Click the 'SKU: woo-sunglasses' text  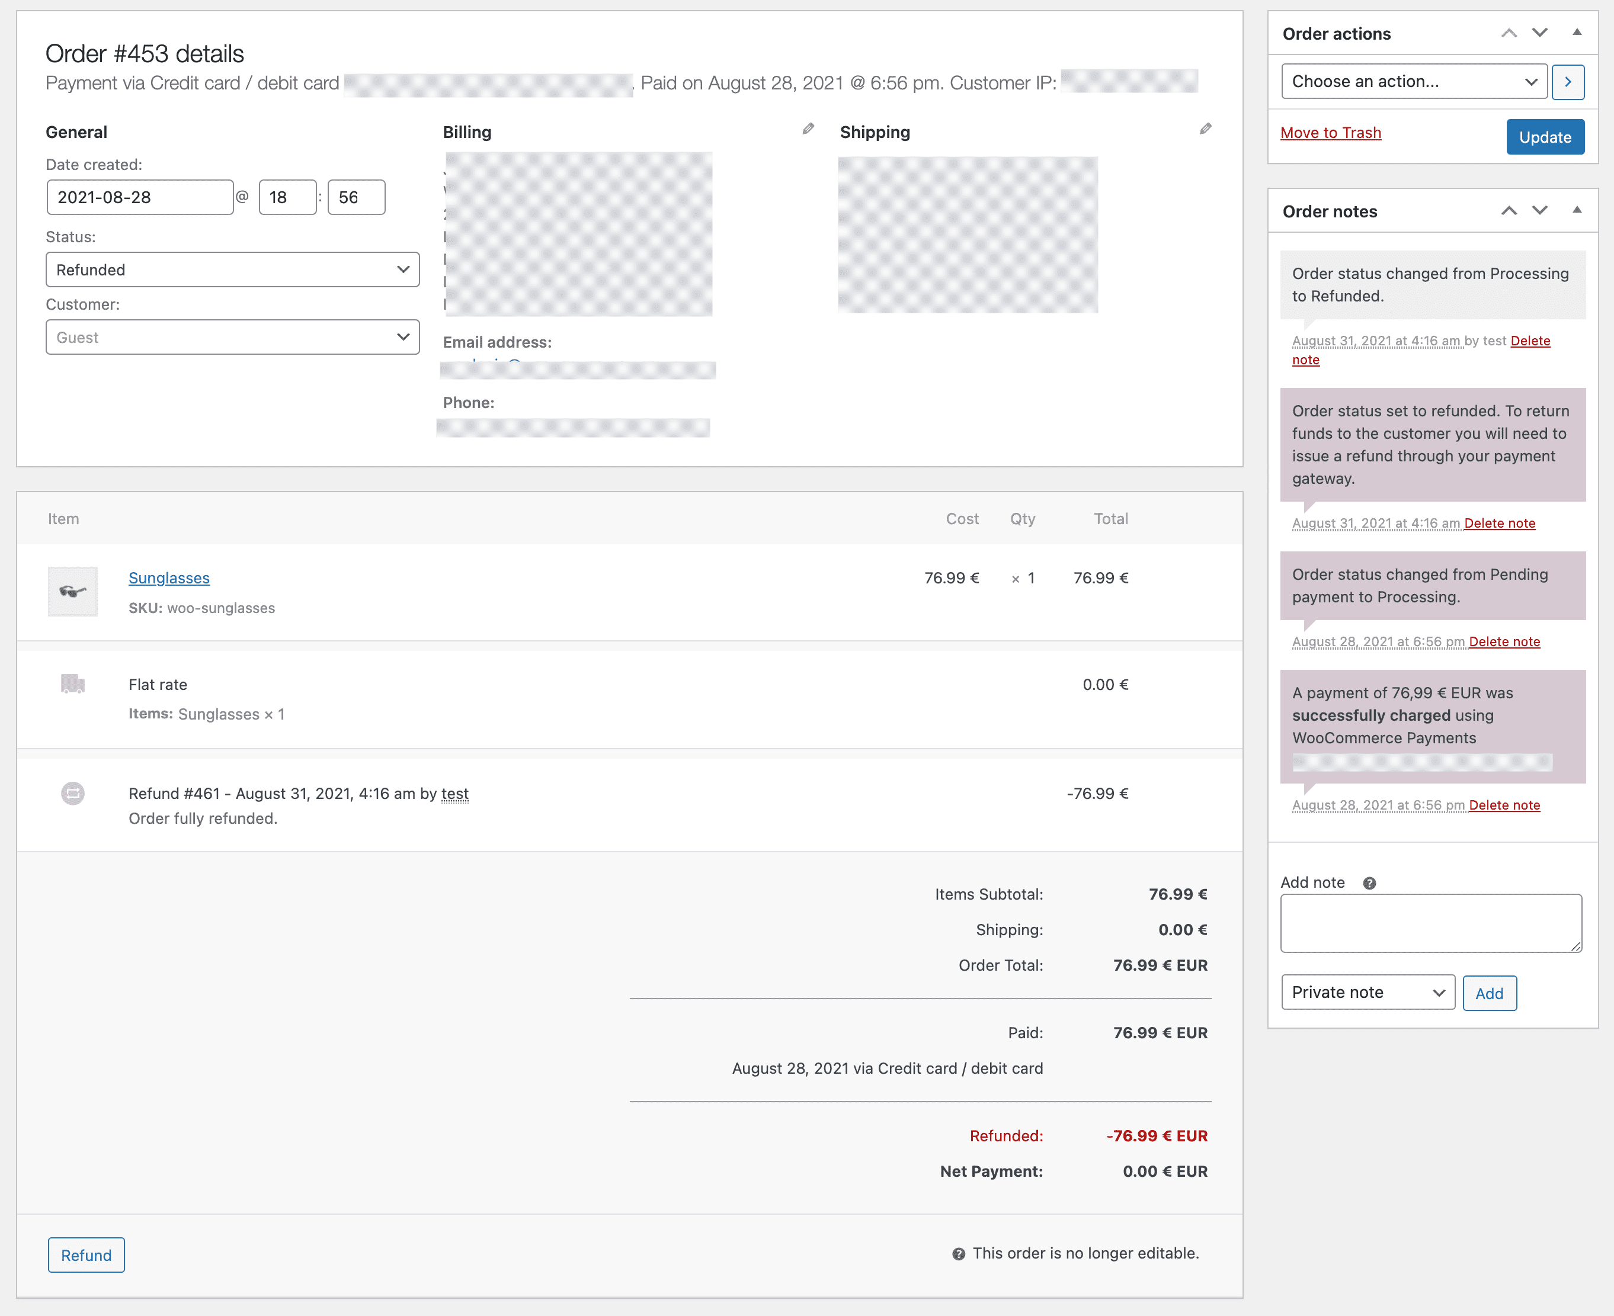201,608
